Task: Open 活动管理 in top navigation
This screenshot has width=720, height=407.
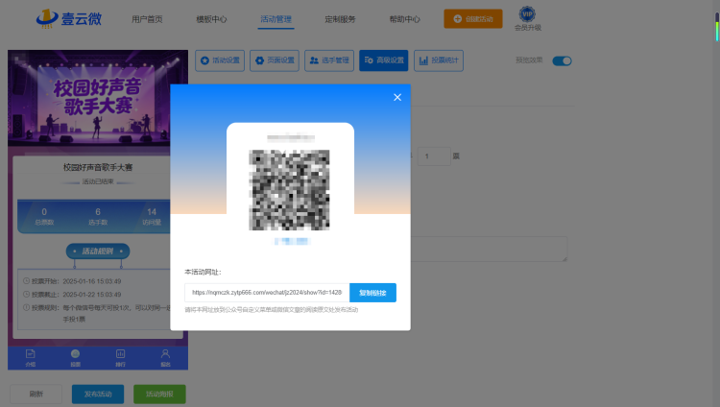Action: coord(276,19)
